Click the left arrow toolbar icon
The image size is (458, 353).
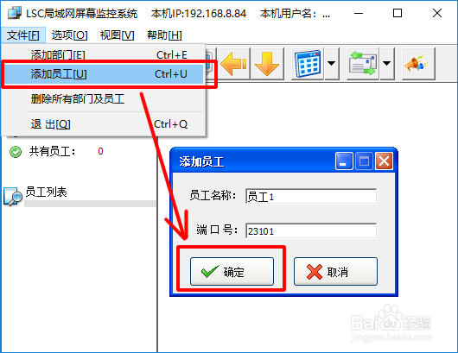pyautogui.click(x=233, y=64)
